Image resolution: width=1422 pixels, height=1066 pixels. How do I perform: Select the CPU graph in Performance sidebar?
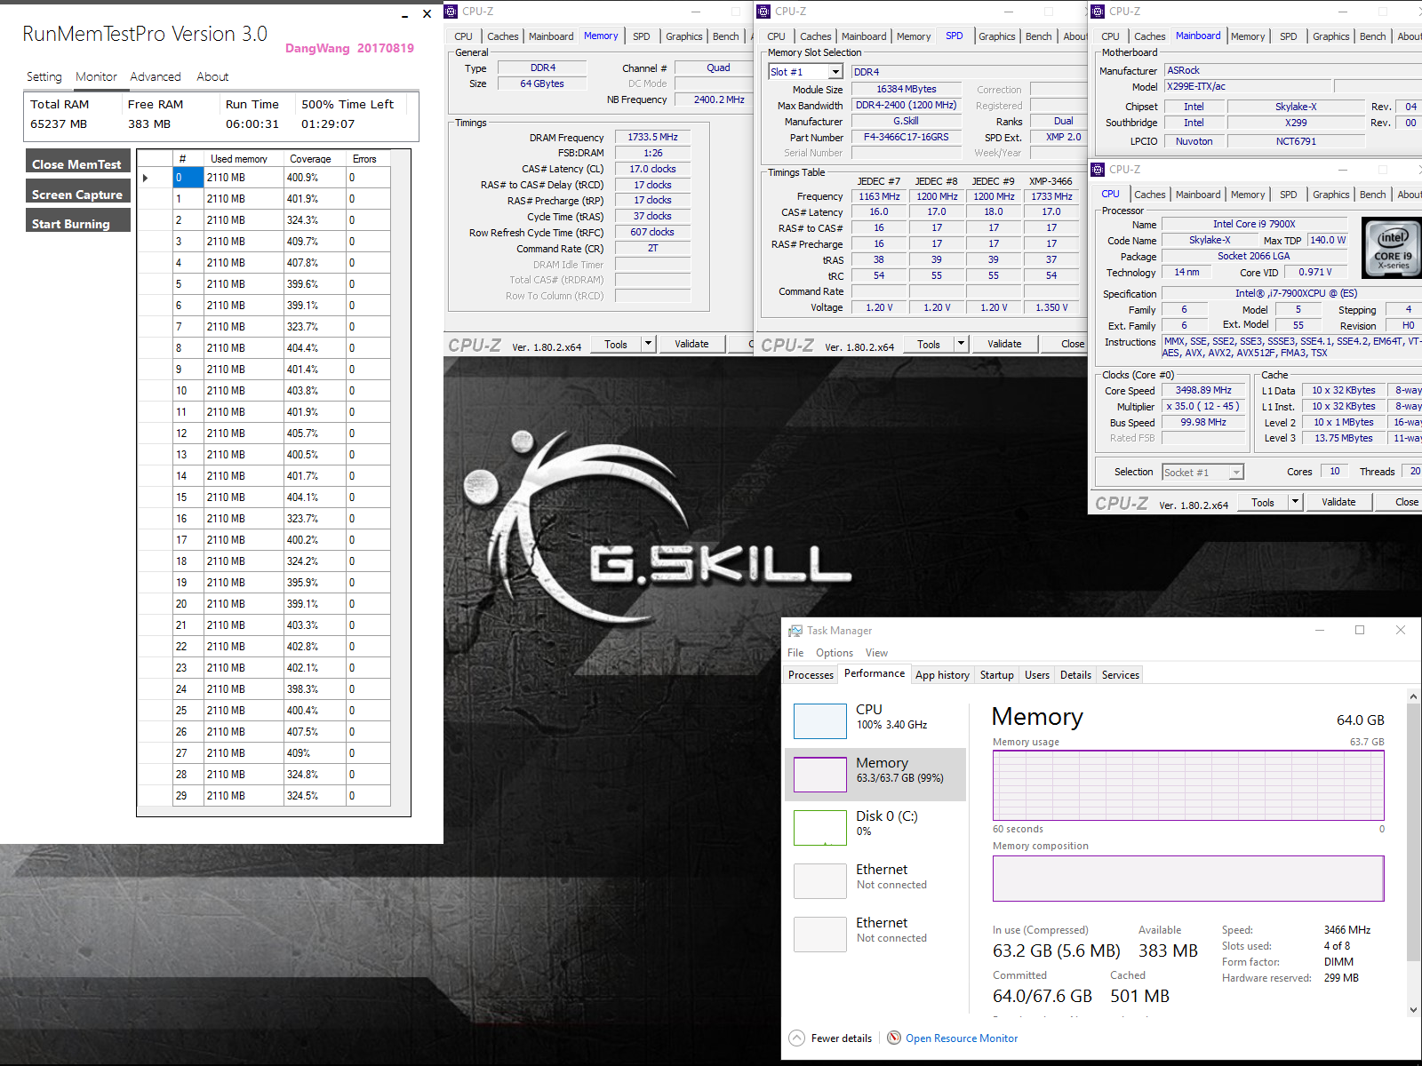pos(819,721)
